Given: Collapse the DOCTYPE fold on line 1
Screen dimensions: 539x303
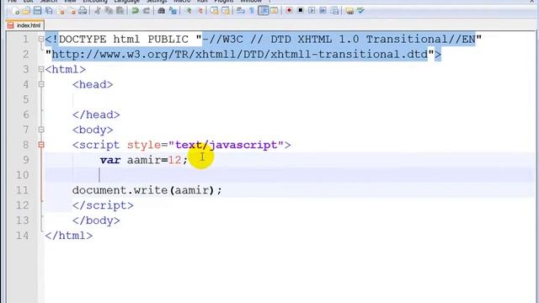Looking at the screenshot, I should tap(41, 40).
